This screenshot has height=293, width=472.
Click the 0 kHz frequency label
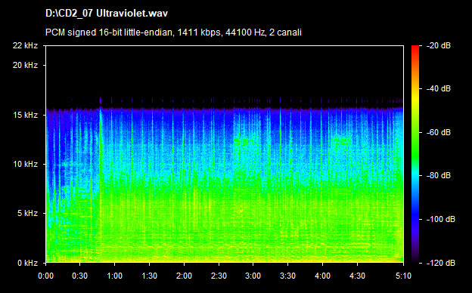tap(27, 263)
